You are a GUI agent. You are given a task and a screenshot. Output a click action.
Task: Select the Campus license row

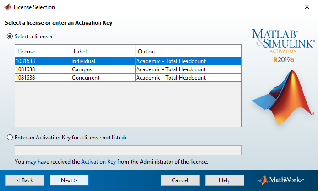click(128, 69)
